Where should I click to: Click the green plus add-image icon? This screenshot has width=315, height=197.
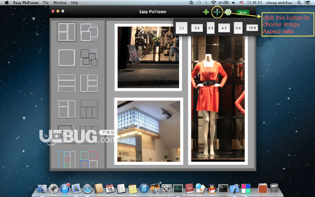206,12
